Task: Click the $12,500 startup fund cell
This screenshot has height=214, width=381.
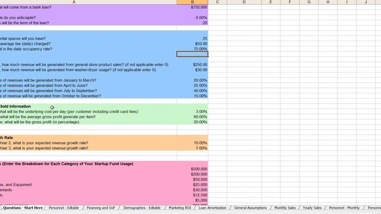Action: click(x=192, y=195)
